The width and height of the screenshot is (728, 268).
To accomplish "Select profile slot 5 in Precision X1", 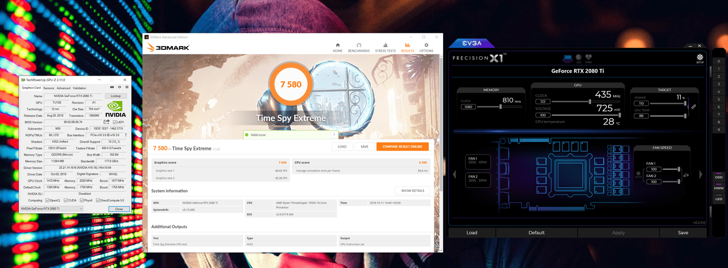I will coord(719,99).
